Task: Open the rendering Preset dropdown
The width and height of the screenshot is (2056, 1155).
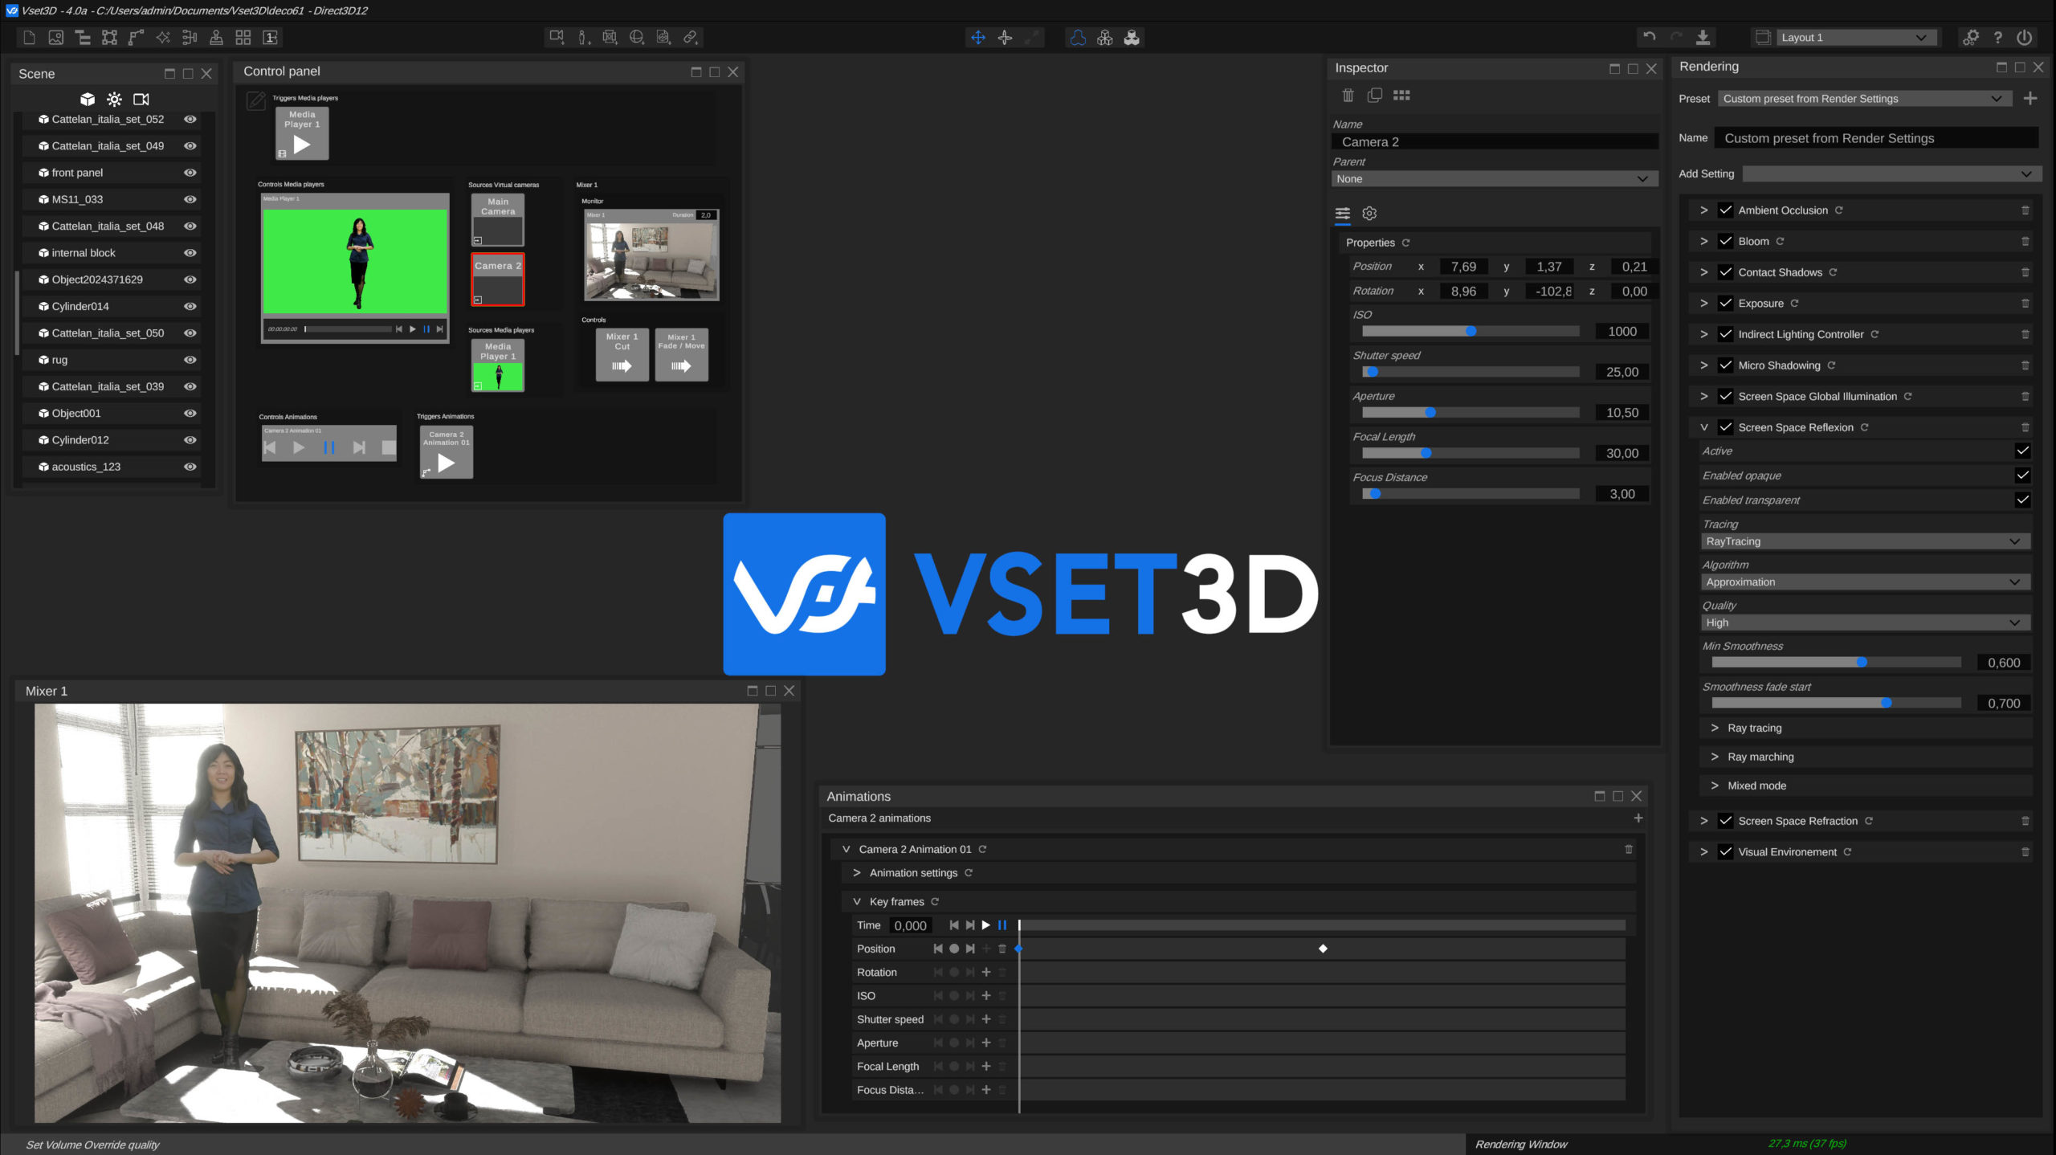Action: point(1864,99)
